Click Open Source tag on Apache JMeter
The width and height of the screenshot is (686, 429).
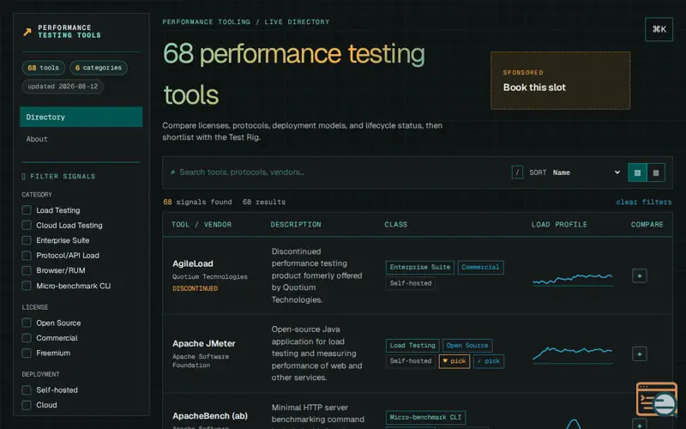467,346
